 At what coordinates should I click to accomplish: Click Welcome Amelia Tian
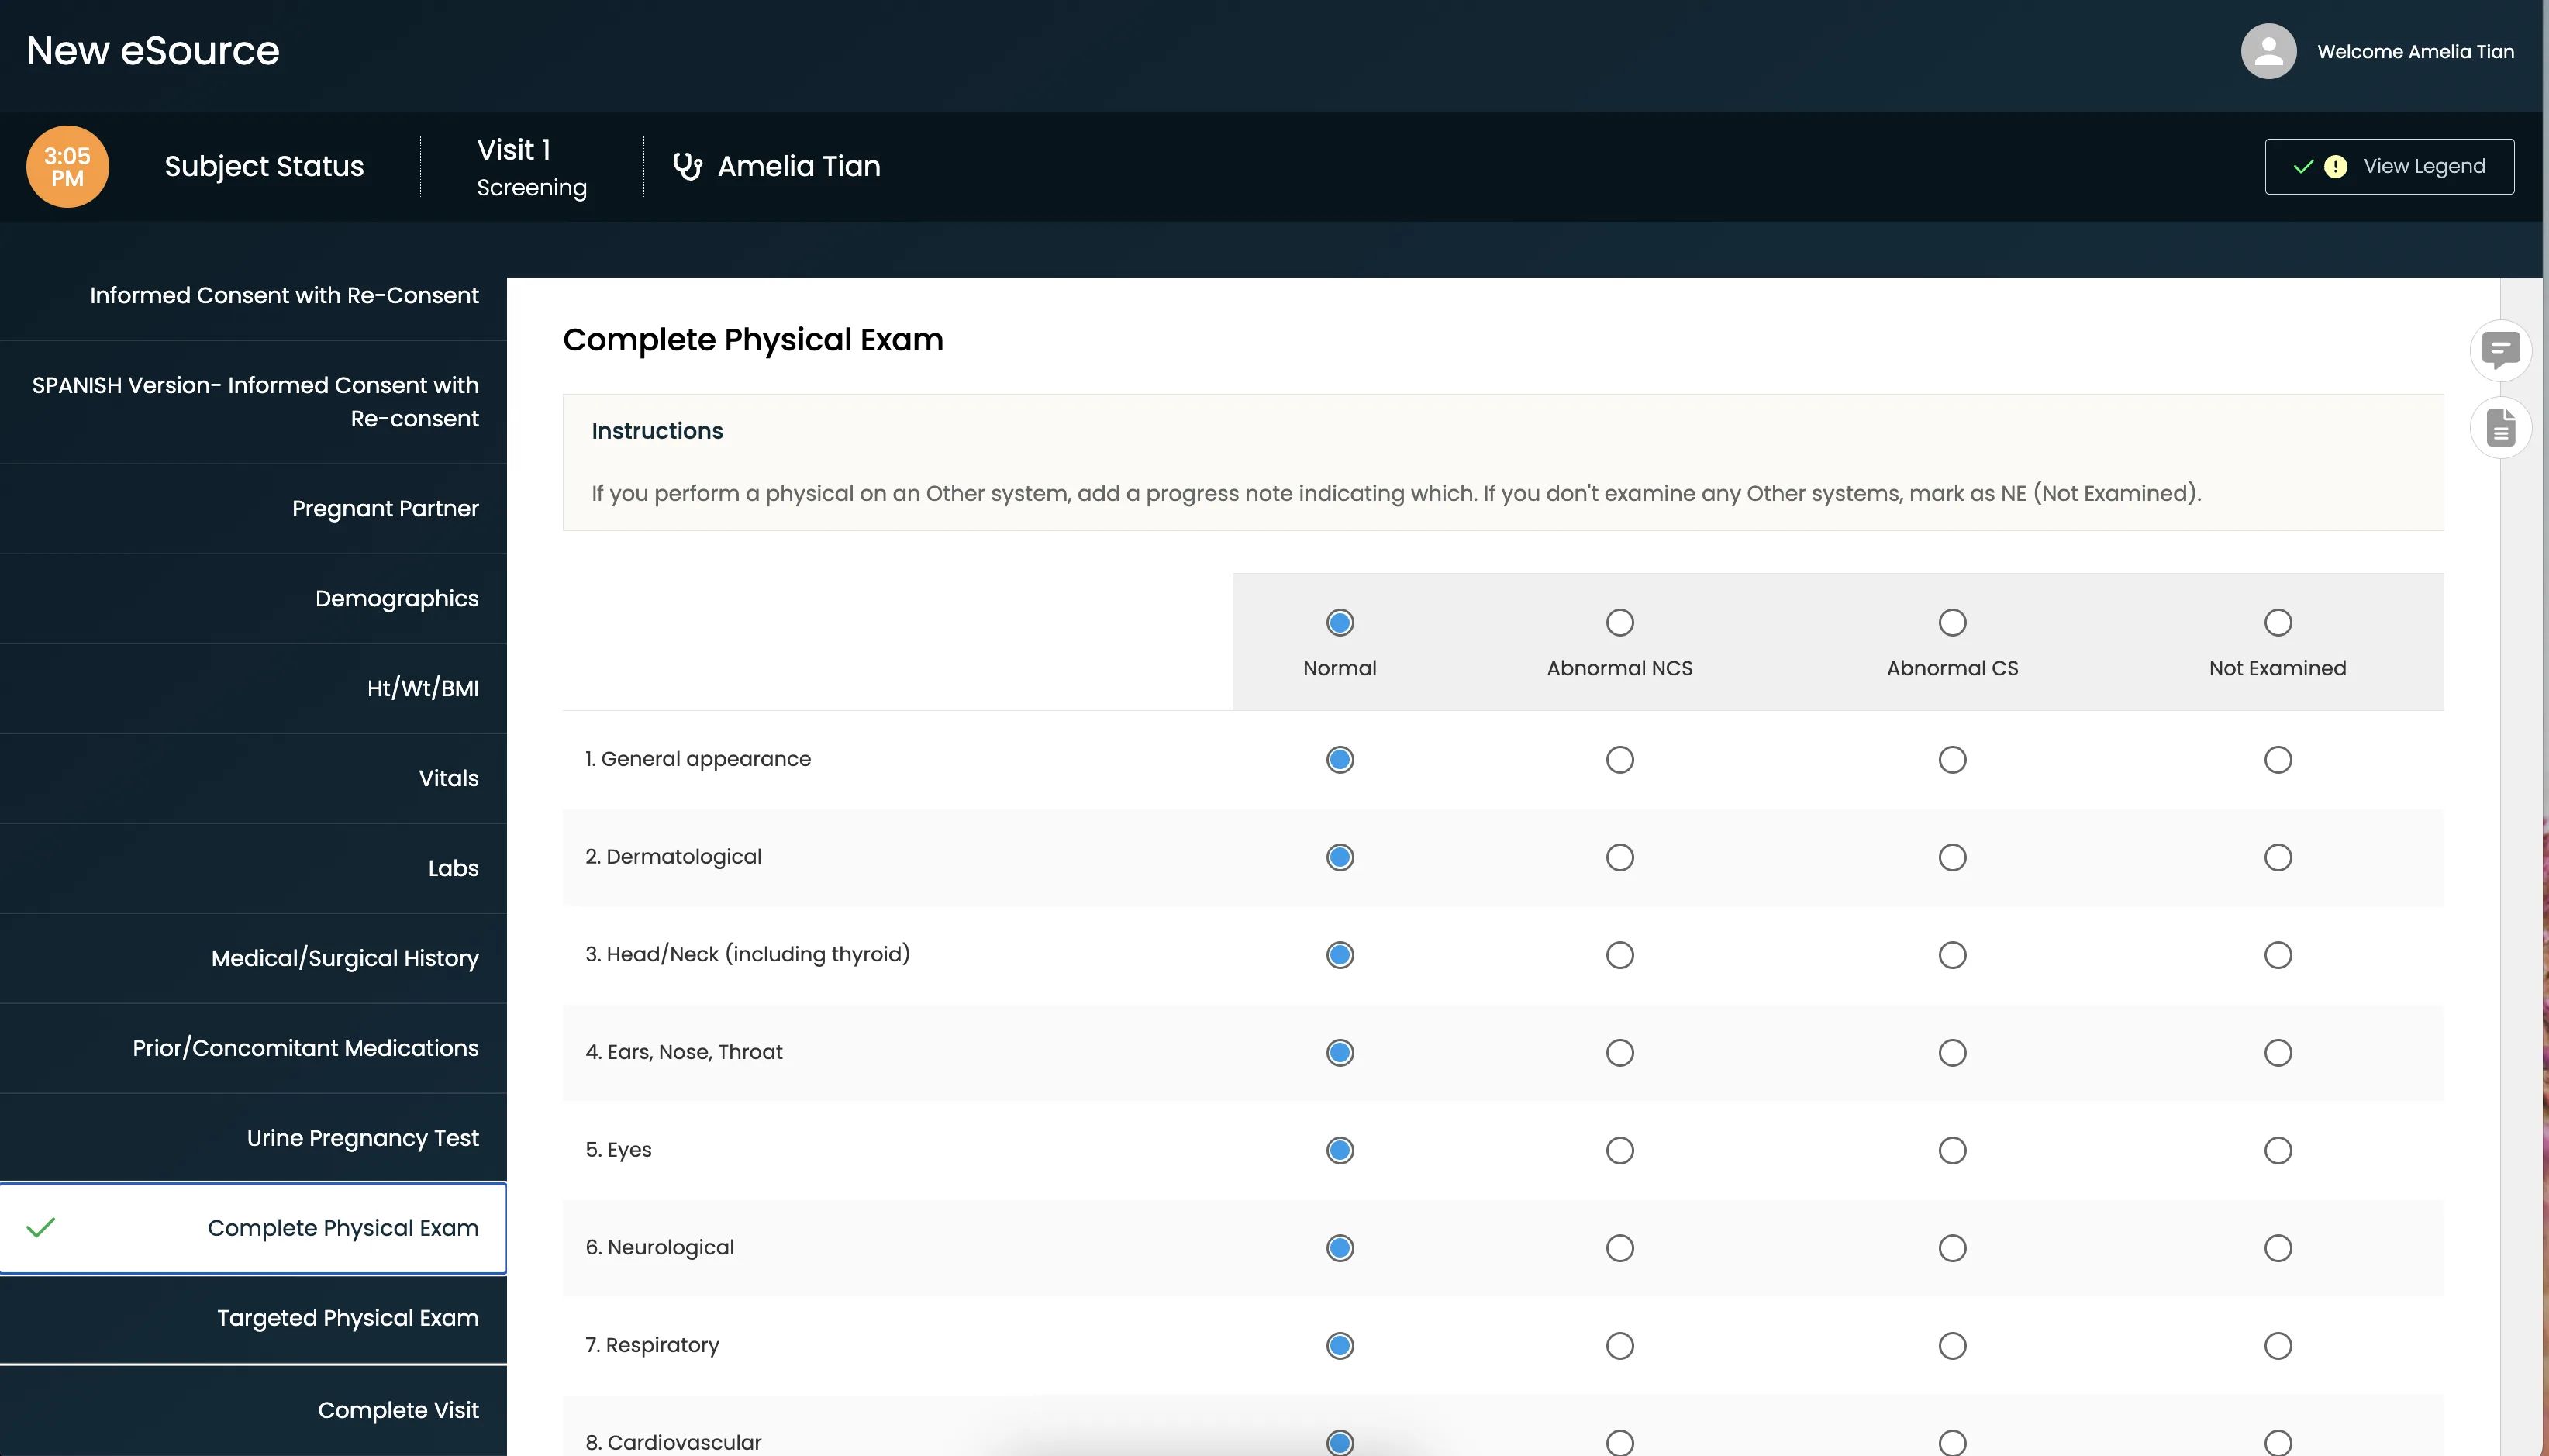[2415, 52]
